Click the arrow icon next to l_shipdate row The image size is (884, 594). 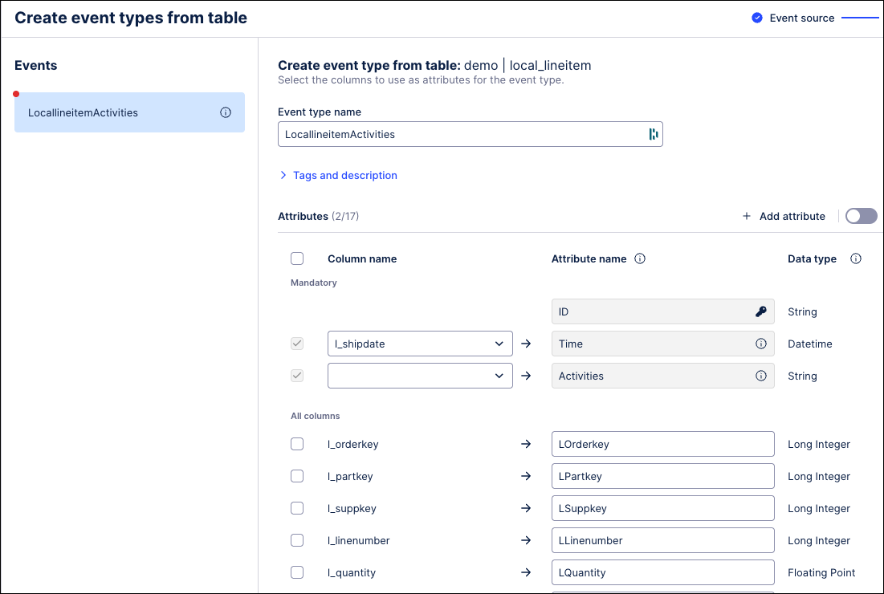pyautogui.click(x=527, y=344)
